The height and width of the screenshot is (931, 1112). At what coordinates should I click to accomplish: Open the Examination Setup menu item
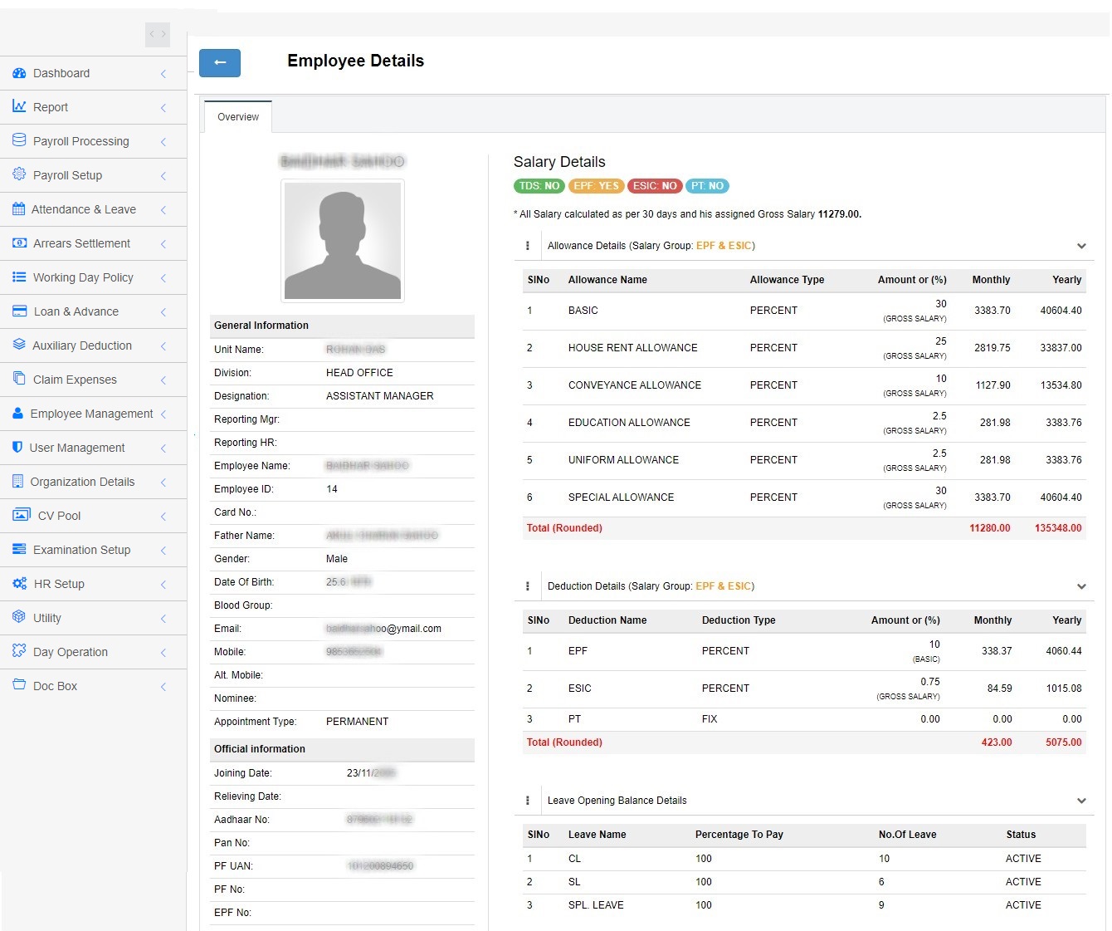81,550
